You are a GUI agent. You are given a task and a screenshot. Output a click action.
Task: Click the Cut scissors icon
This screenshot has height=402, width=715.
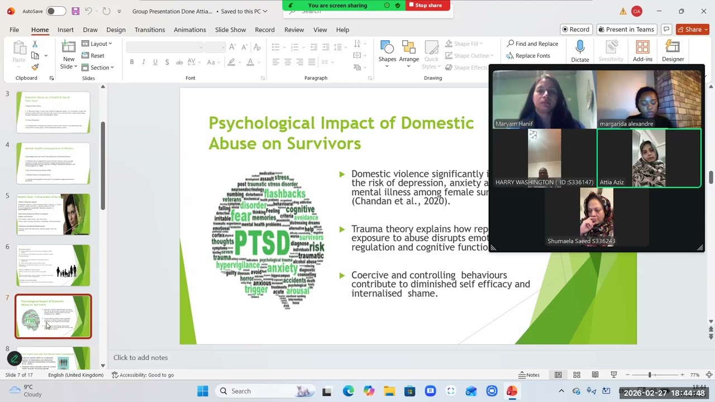pos(35,44)
